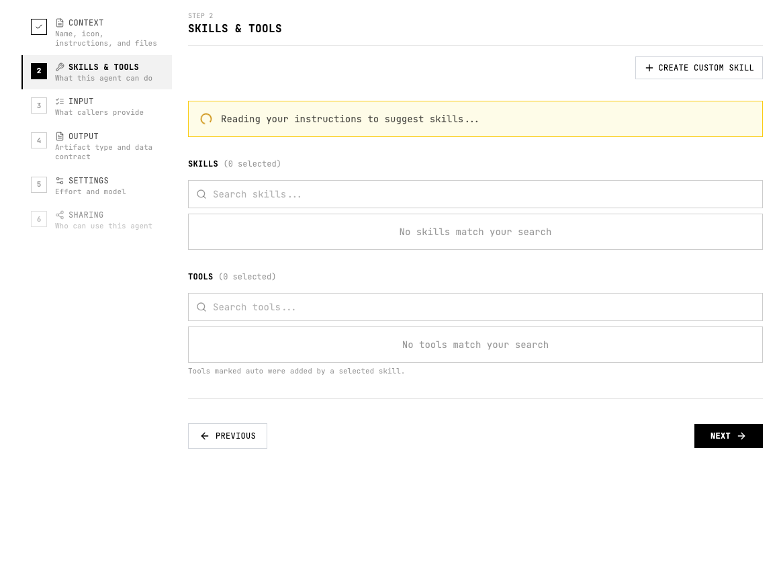Focus the Search tools field
Viewport: 779px width, 571px height.
point(475,307)
